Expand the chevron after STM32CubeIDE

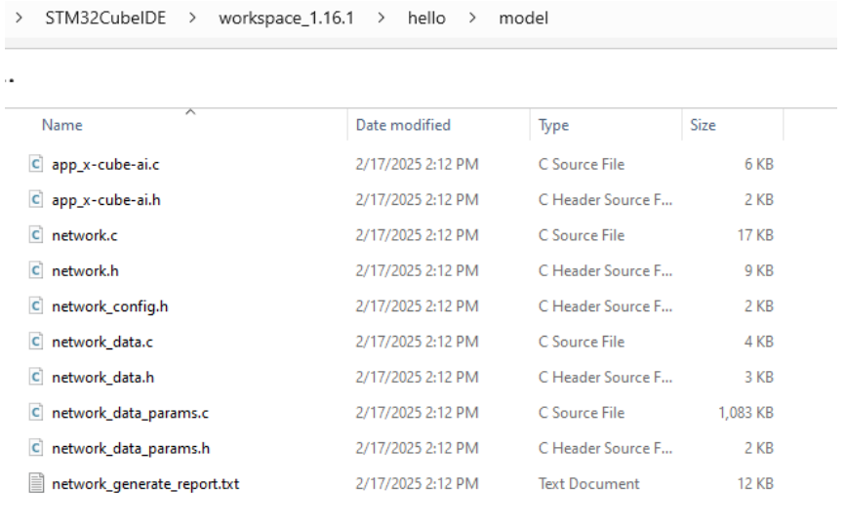point(192,19)
